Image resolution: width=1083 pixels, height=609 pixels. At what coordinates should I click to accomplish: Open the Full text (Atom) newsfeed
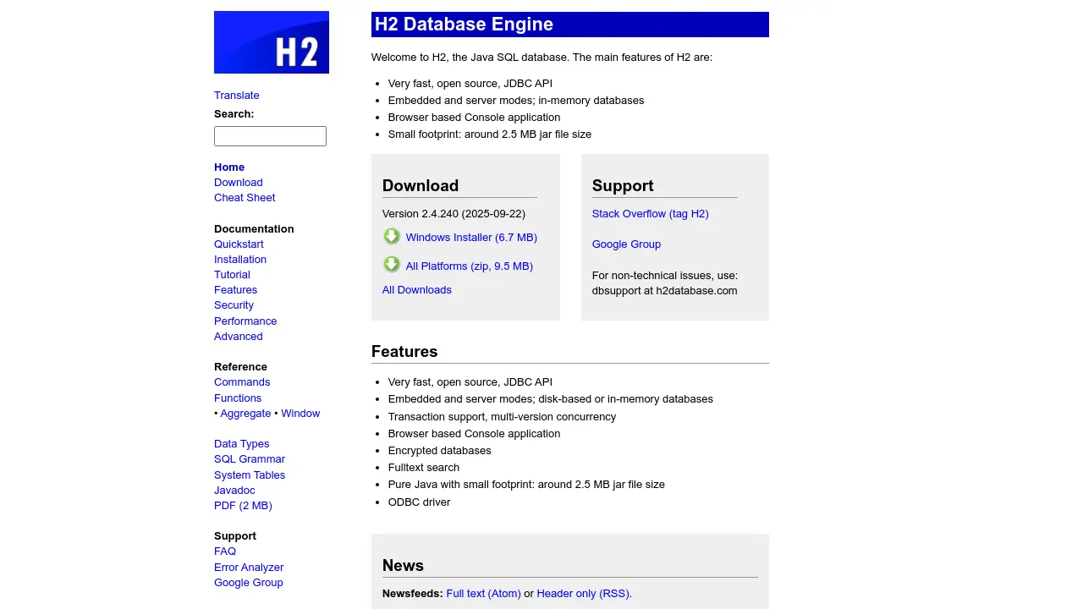coord(484,594)
